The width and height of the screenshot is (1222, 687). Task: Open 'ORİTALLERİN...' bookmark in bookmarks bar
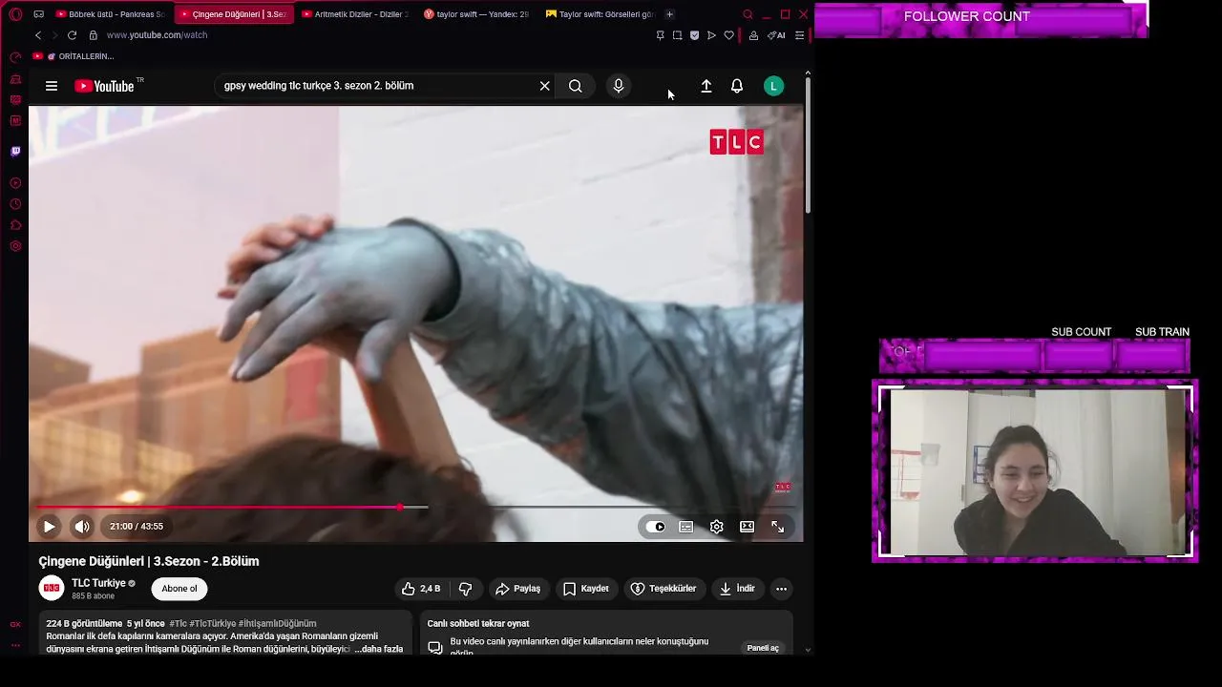73,56
